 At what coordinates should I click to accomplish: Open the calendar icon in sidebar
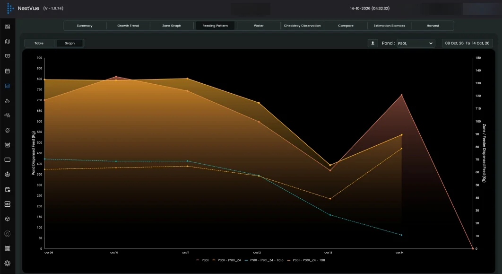point(8,71)
